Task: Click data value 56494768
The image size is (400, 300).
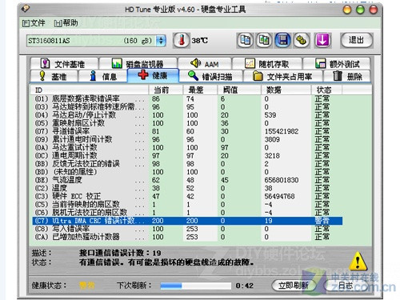Action: tap(279, 196)
